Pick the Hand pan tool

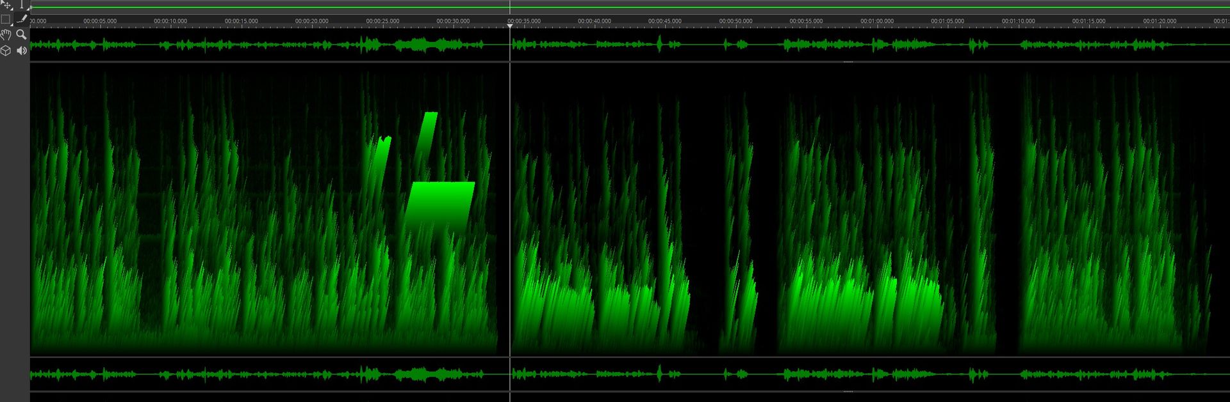tap(6, 35)
